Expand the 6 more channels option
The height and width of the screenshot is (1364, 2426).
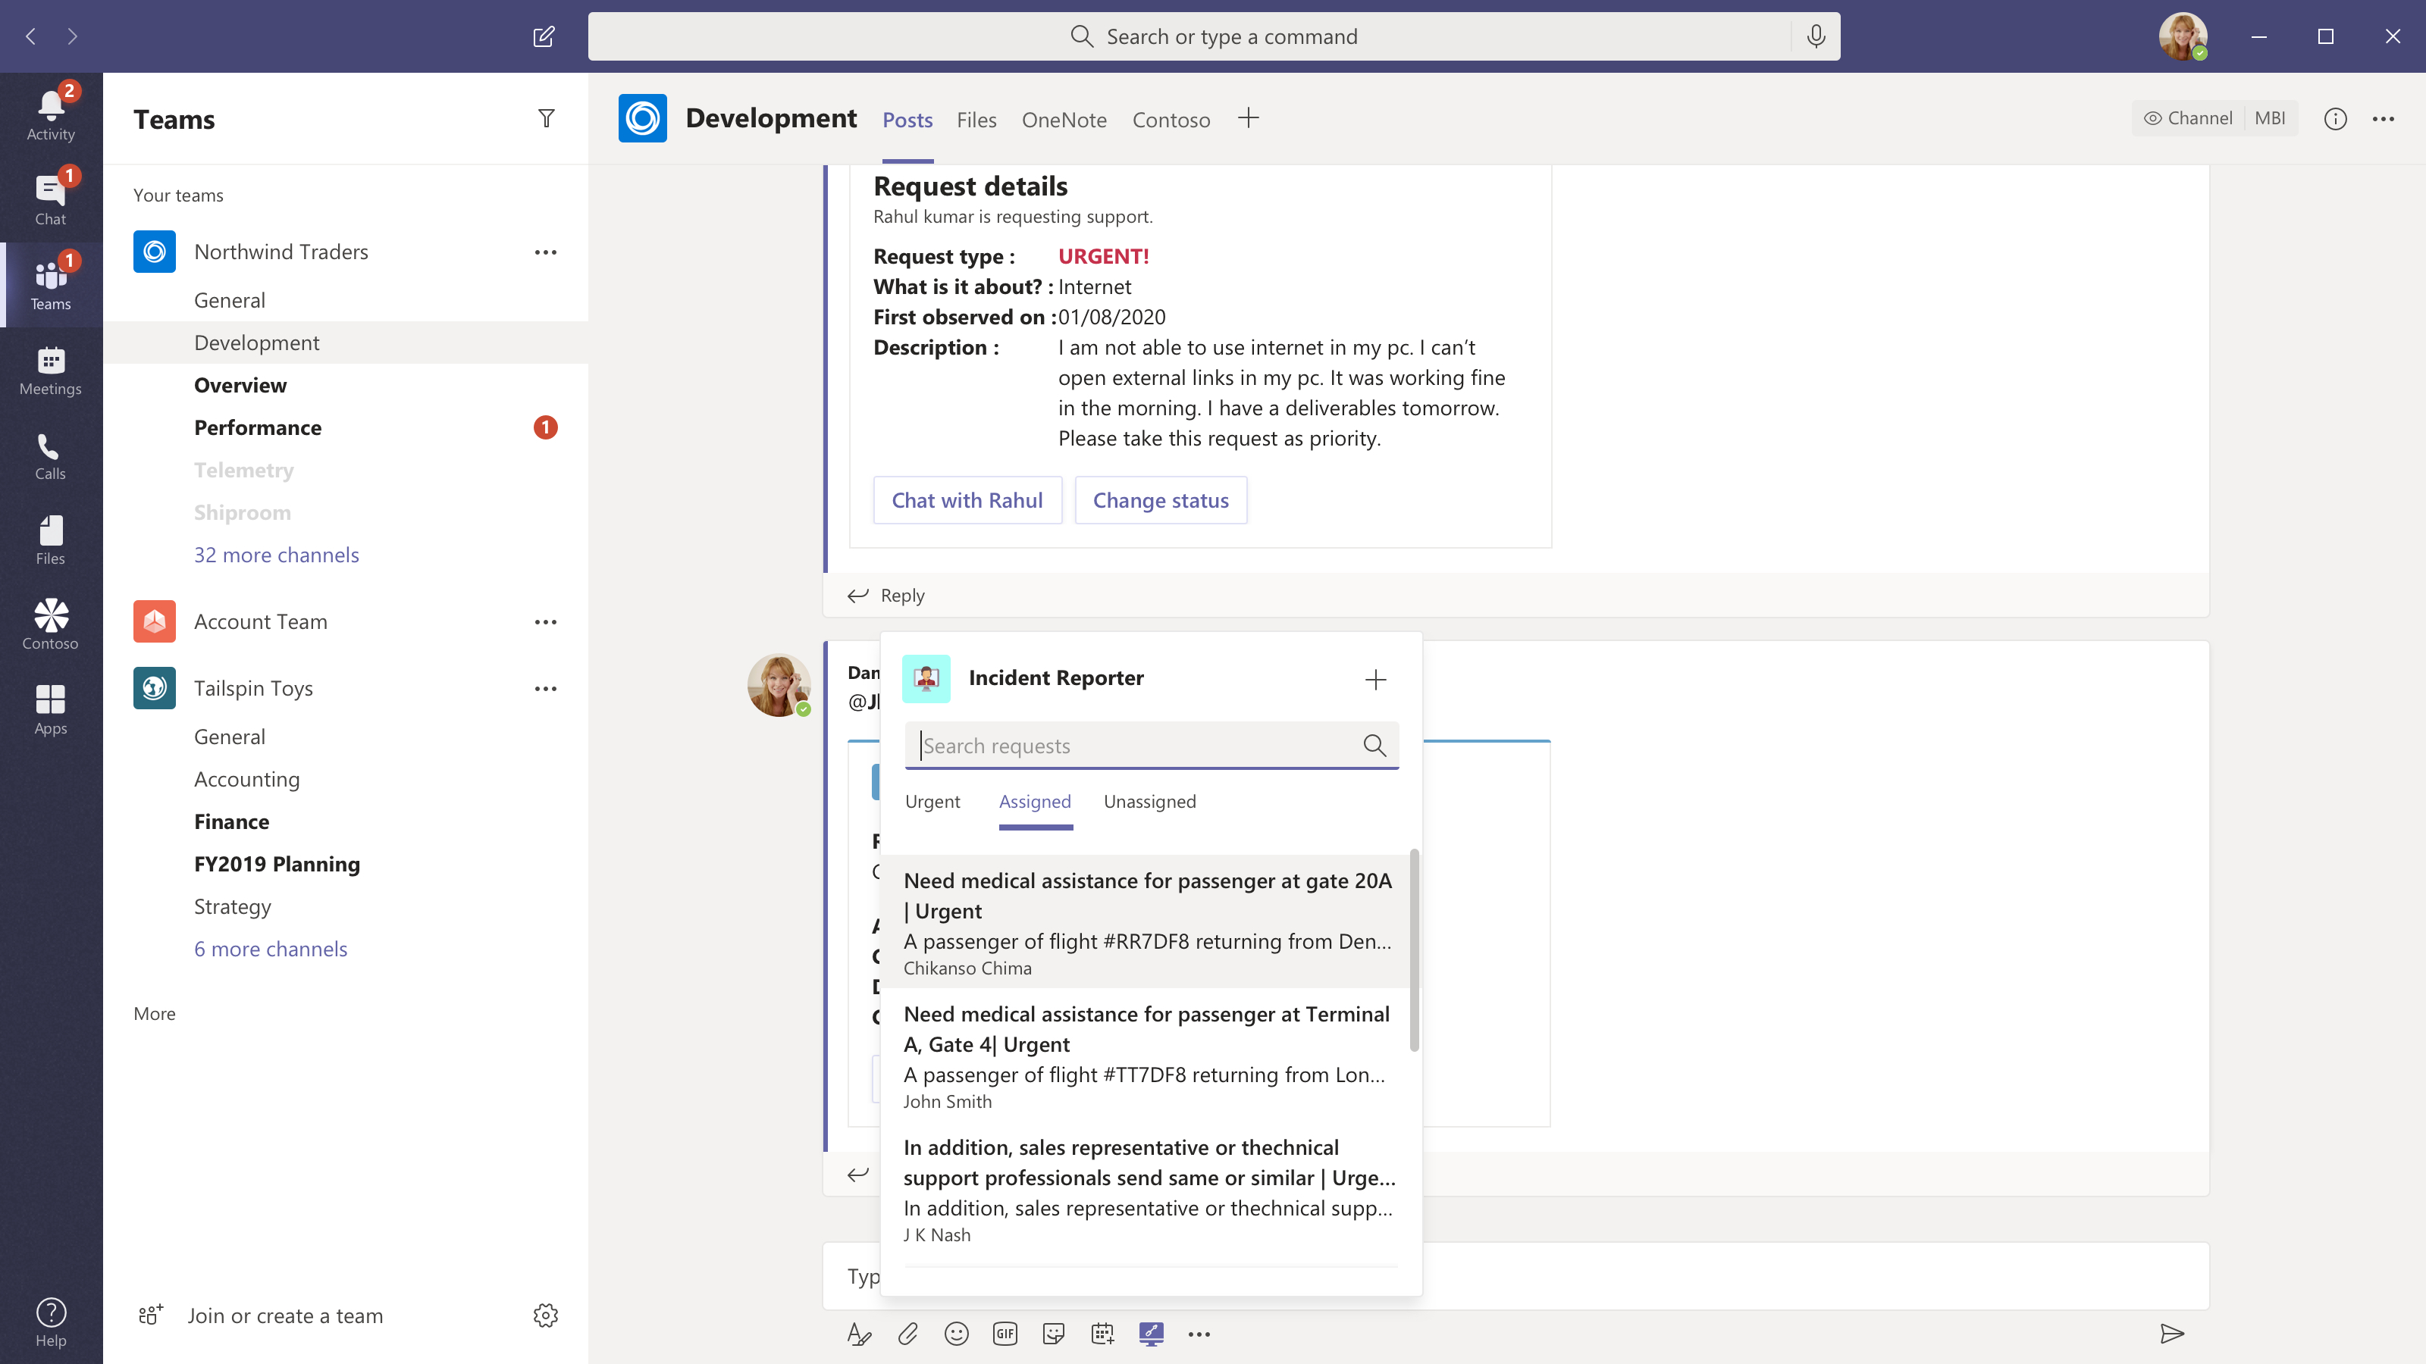pos(270,948)
